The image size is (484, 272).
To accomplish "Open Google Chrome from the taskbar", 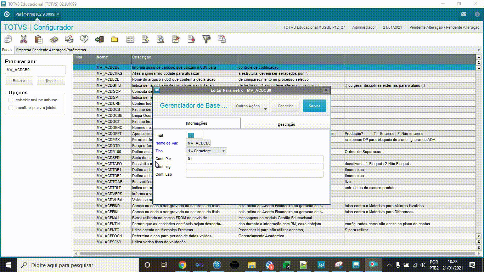I will (182, 265).
